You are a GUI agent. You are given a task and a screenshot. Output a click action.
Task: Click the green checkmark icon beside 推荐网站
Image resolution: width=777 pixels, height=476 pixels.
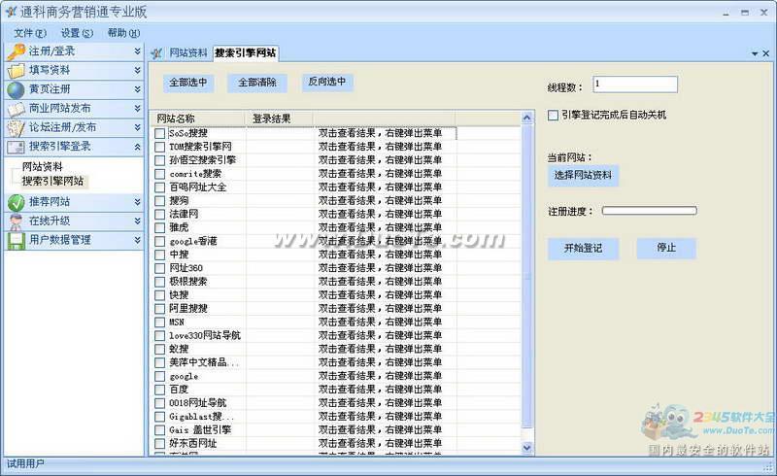[x=16, y=202]
